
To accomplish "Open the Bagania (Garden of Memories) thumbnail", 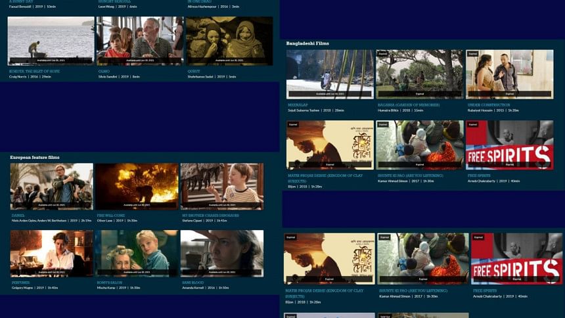I will [x=420, y=74].
